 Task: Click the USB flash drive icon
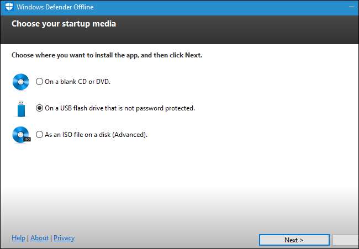pos(20,108)
